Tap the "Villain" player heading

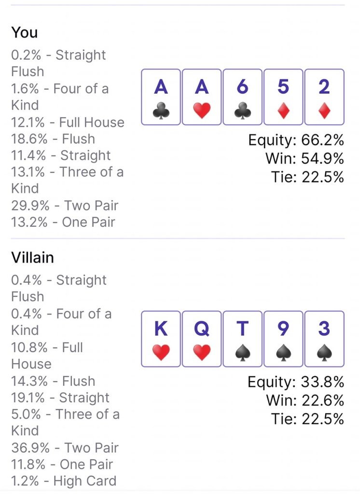(x=32, y=258)
